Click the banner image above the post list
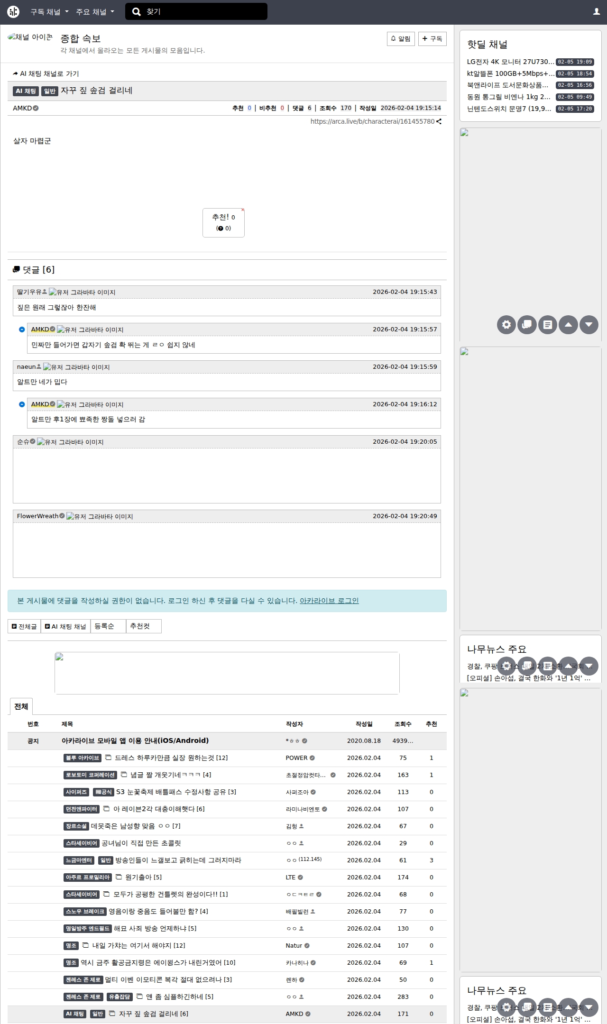 point(227,673)
